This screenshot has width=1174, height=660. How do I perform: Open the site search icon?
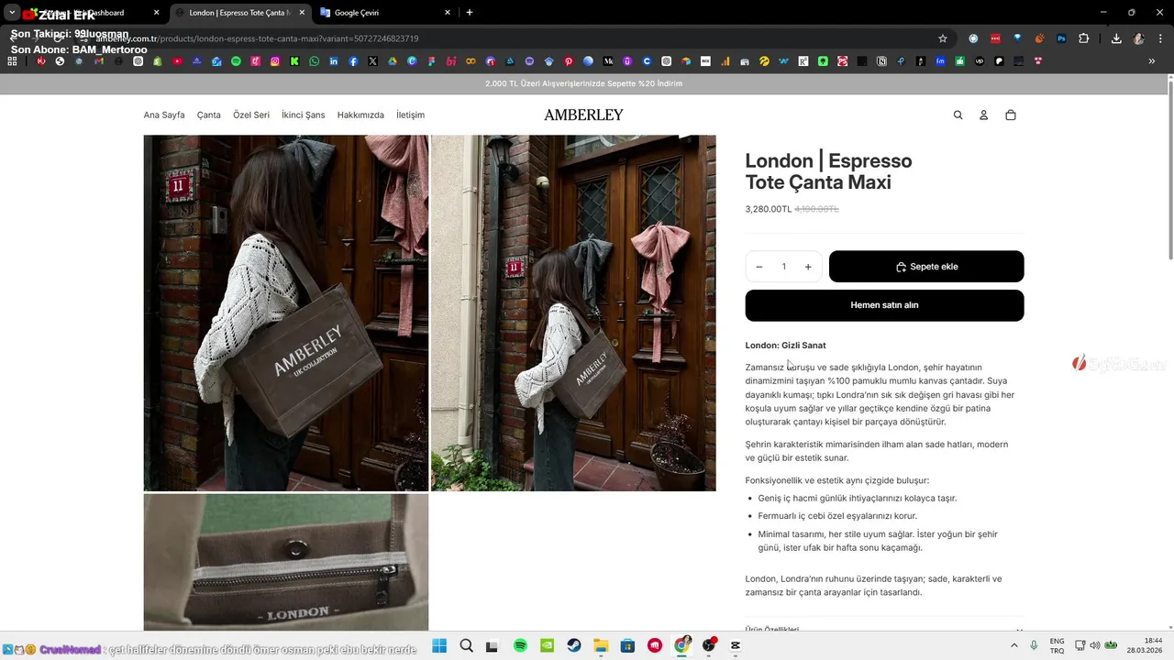pyautogui.click(x=958, y=115)
